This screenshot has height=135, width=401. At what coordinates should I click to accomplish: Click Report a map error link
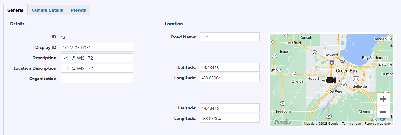coord(378,124)
